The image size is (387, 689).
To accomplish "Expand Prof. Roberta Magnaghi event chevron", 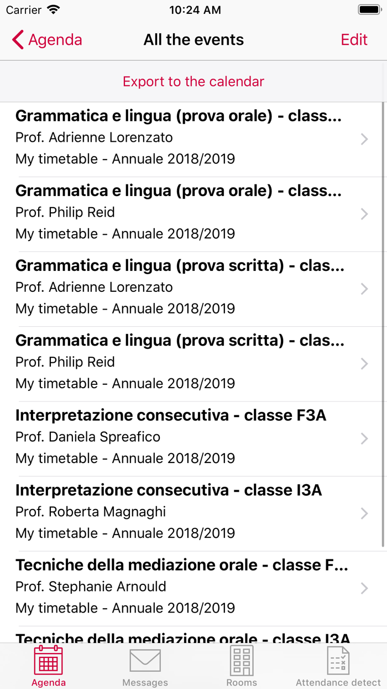I will coord(364,513).
